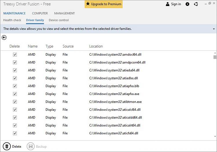Select path C:\Windows\system32\atiedu64.dll
Viewport: 217px width, 152px height.
coord(114,70)
